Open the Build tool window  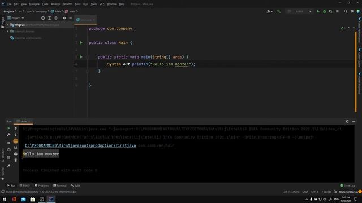76,186
